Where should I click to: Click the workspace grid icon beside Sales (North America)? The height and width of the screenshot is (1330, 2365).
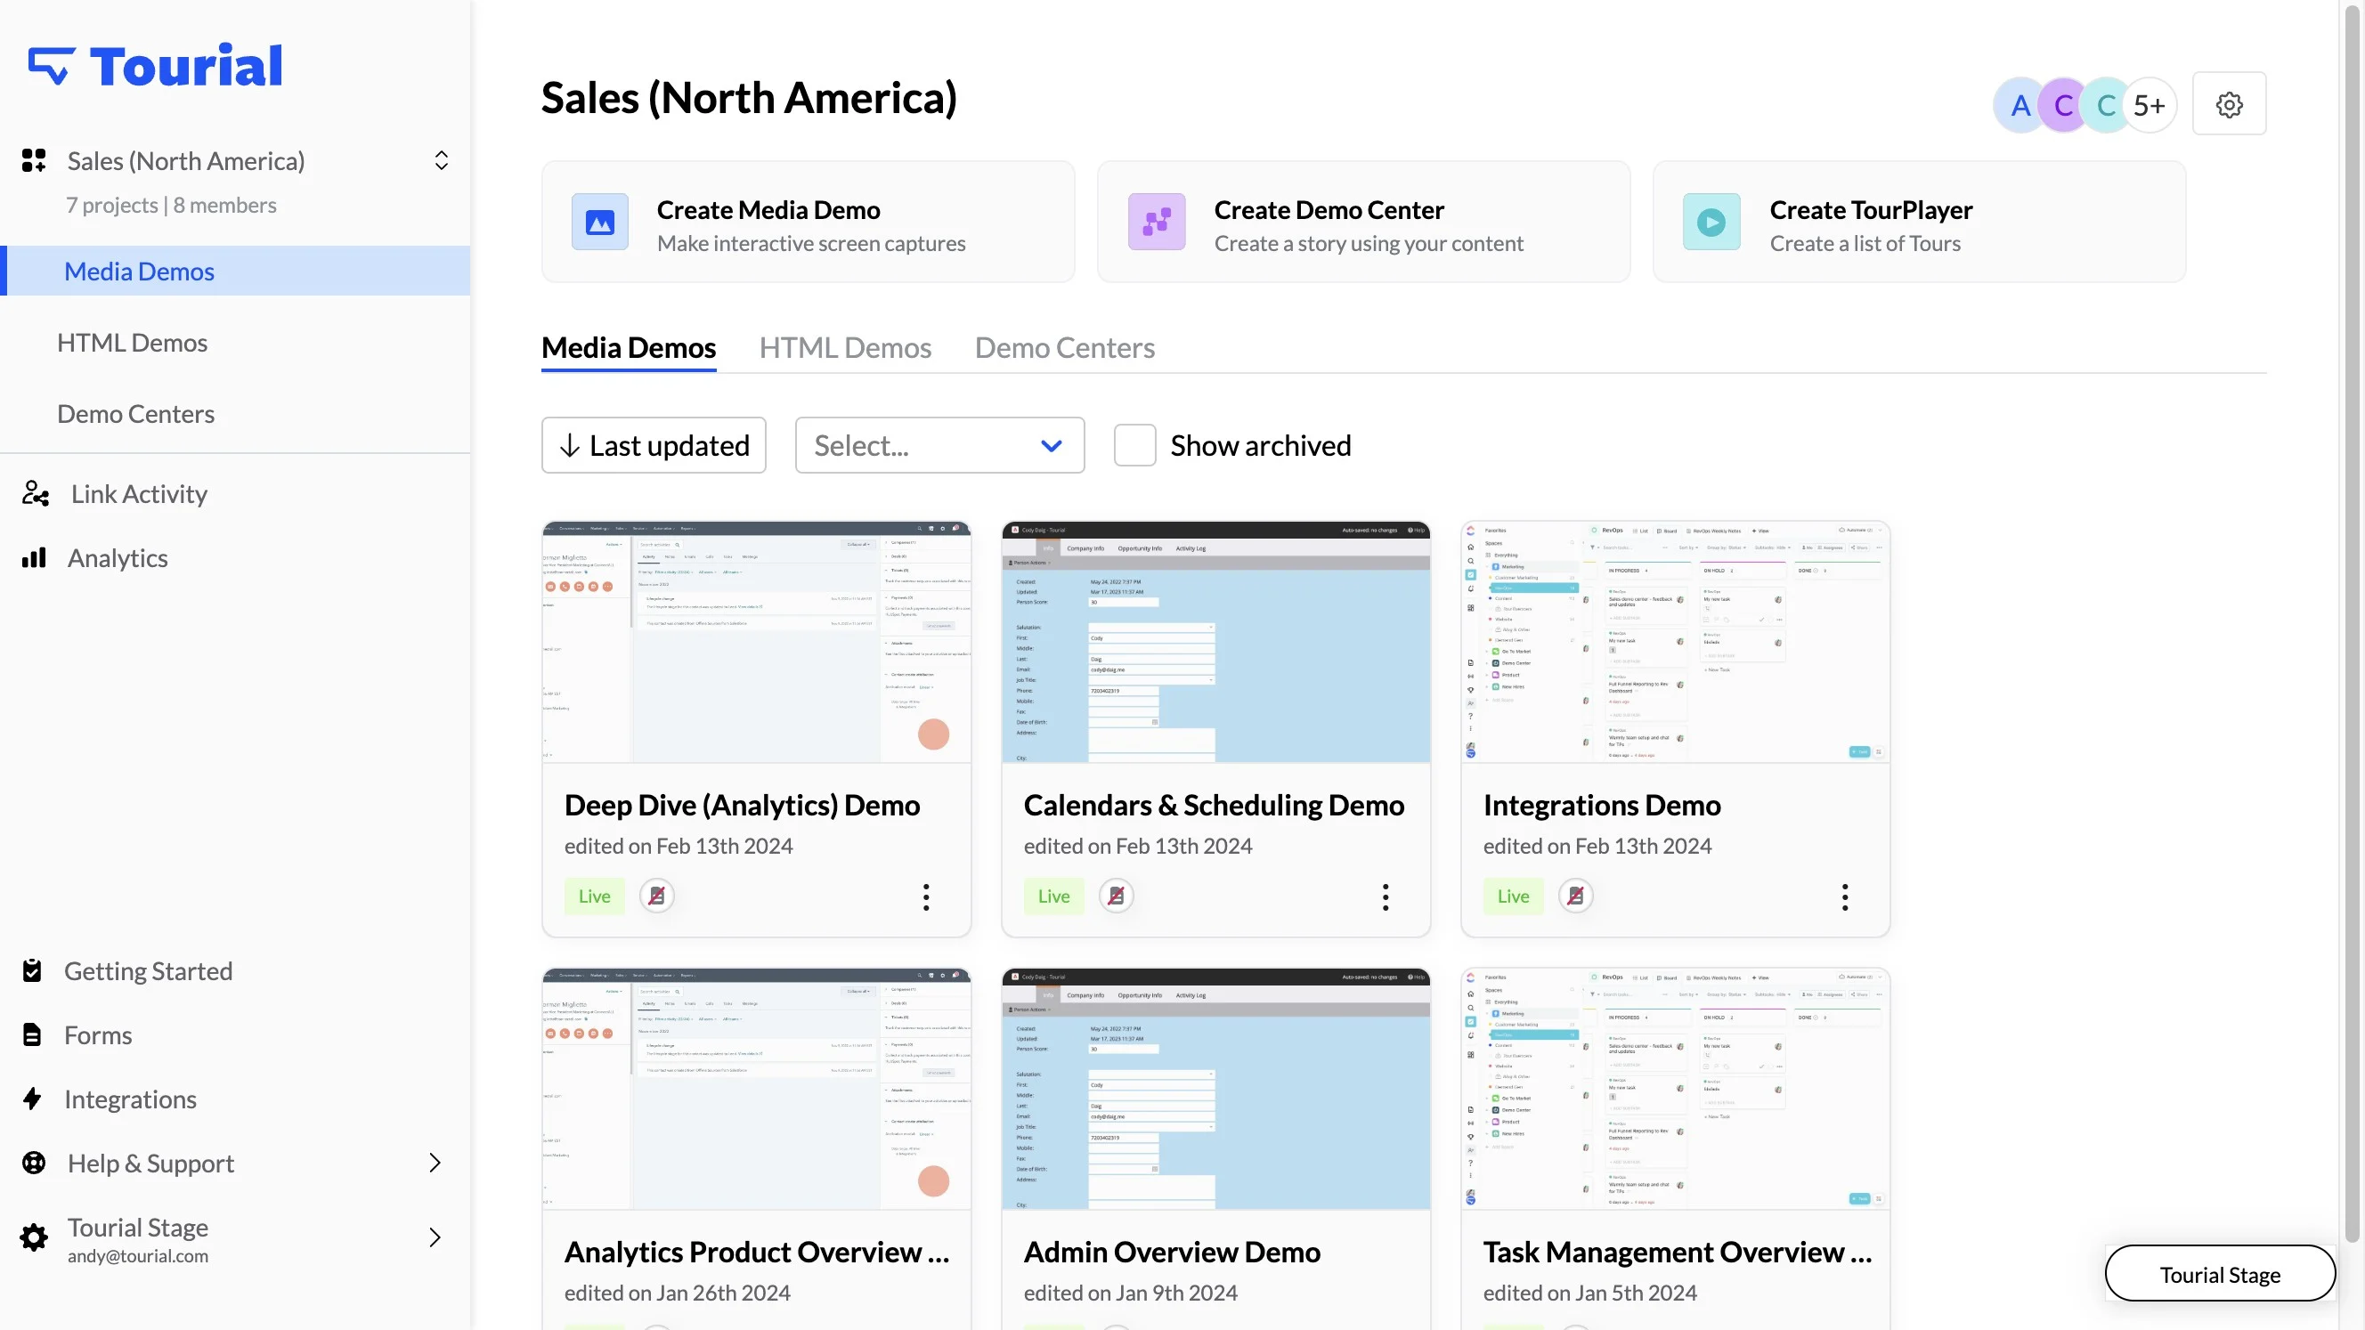tap(34, 160)
